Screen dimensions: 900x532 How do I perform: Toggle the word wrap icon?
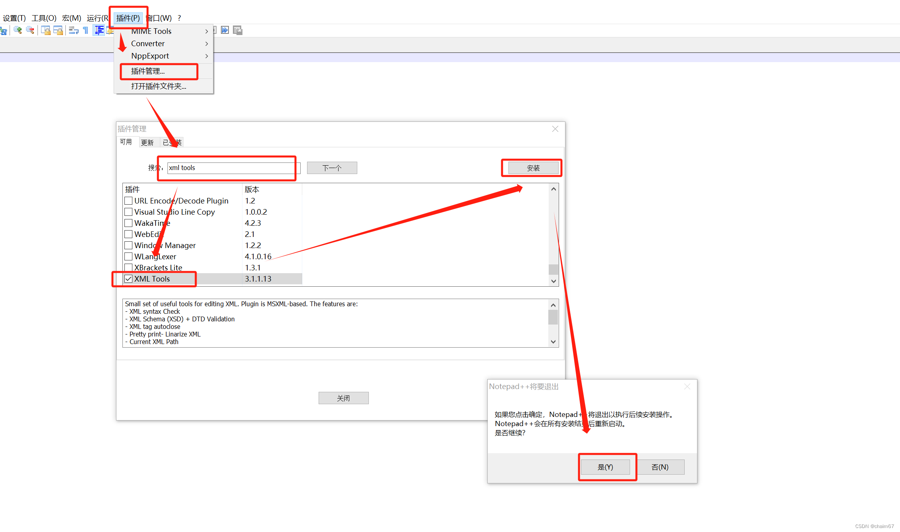(x=73, y=30)
